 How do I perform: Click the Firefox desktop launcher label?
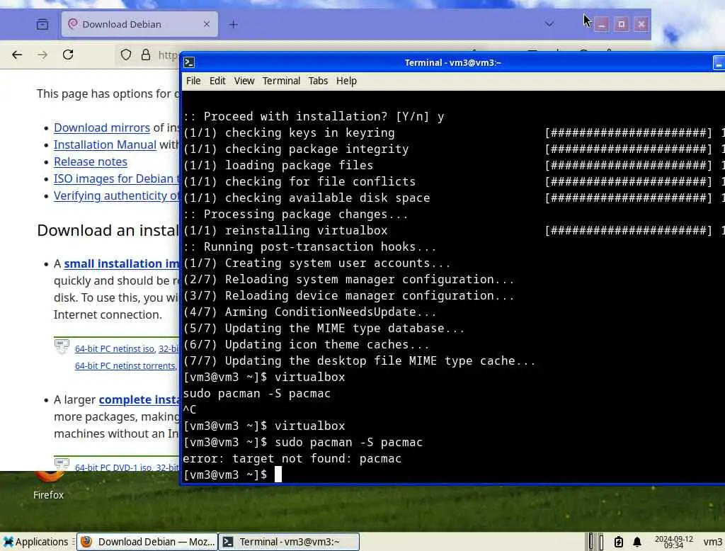point(48,495)
